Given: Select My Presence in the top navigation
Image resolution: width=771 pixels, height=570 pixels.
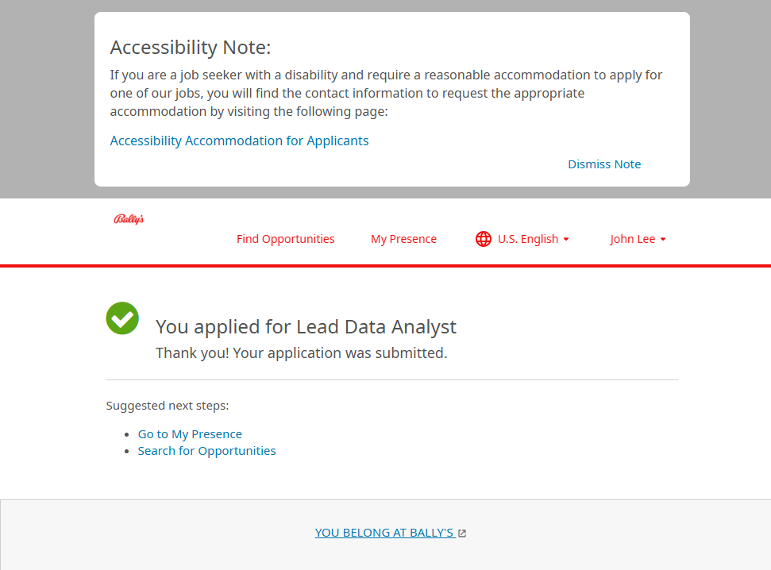Looking at the screenshot, I should (403, 239).
